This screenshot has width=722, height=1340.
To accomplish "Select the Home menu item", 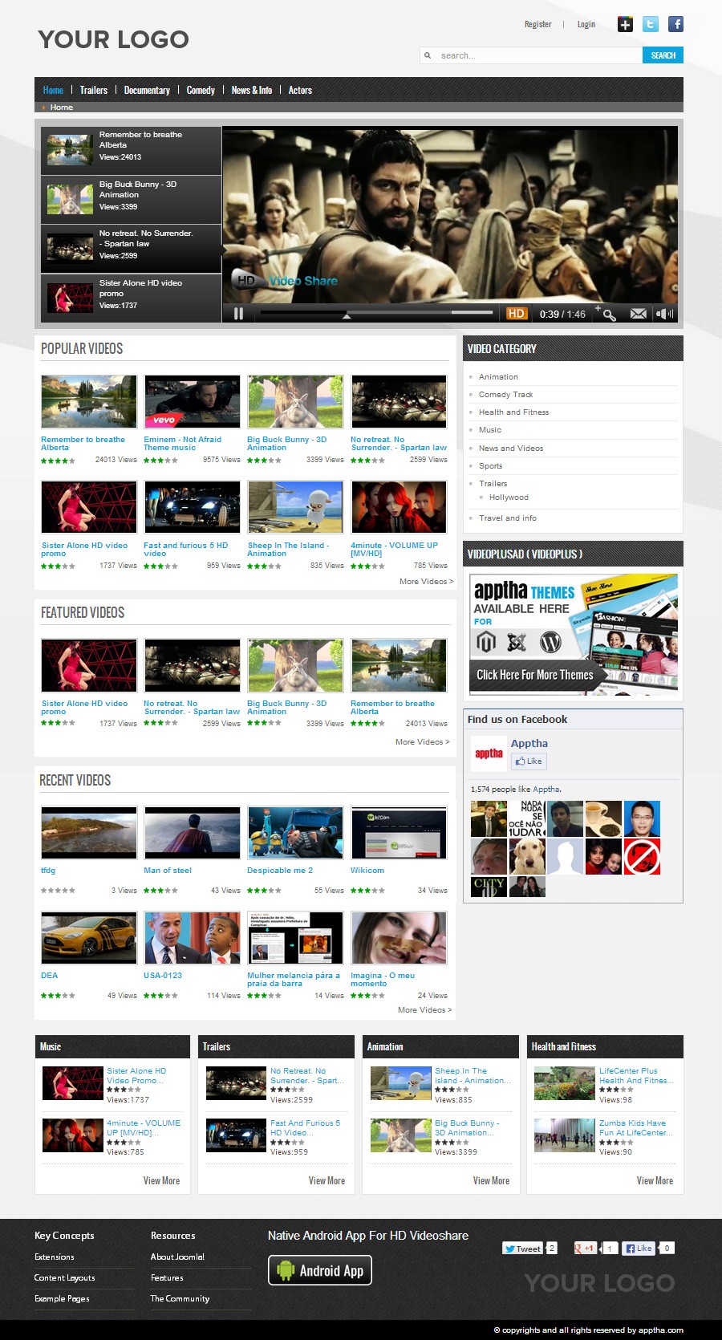I will coord(53,90).
